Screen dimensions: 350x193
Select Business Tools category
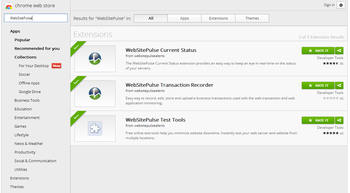click(27, 100)
